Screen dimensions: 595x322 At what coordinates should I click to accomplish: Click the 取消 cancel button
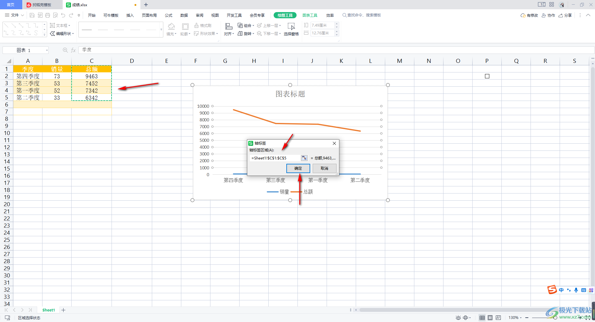pyautogui.click(x=324, y=168)
